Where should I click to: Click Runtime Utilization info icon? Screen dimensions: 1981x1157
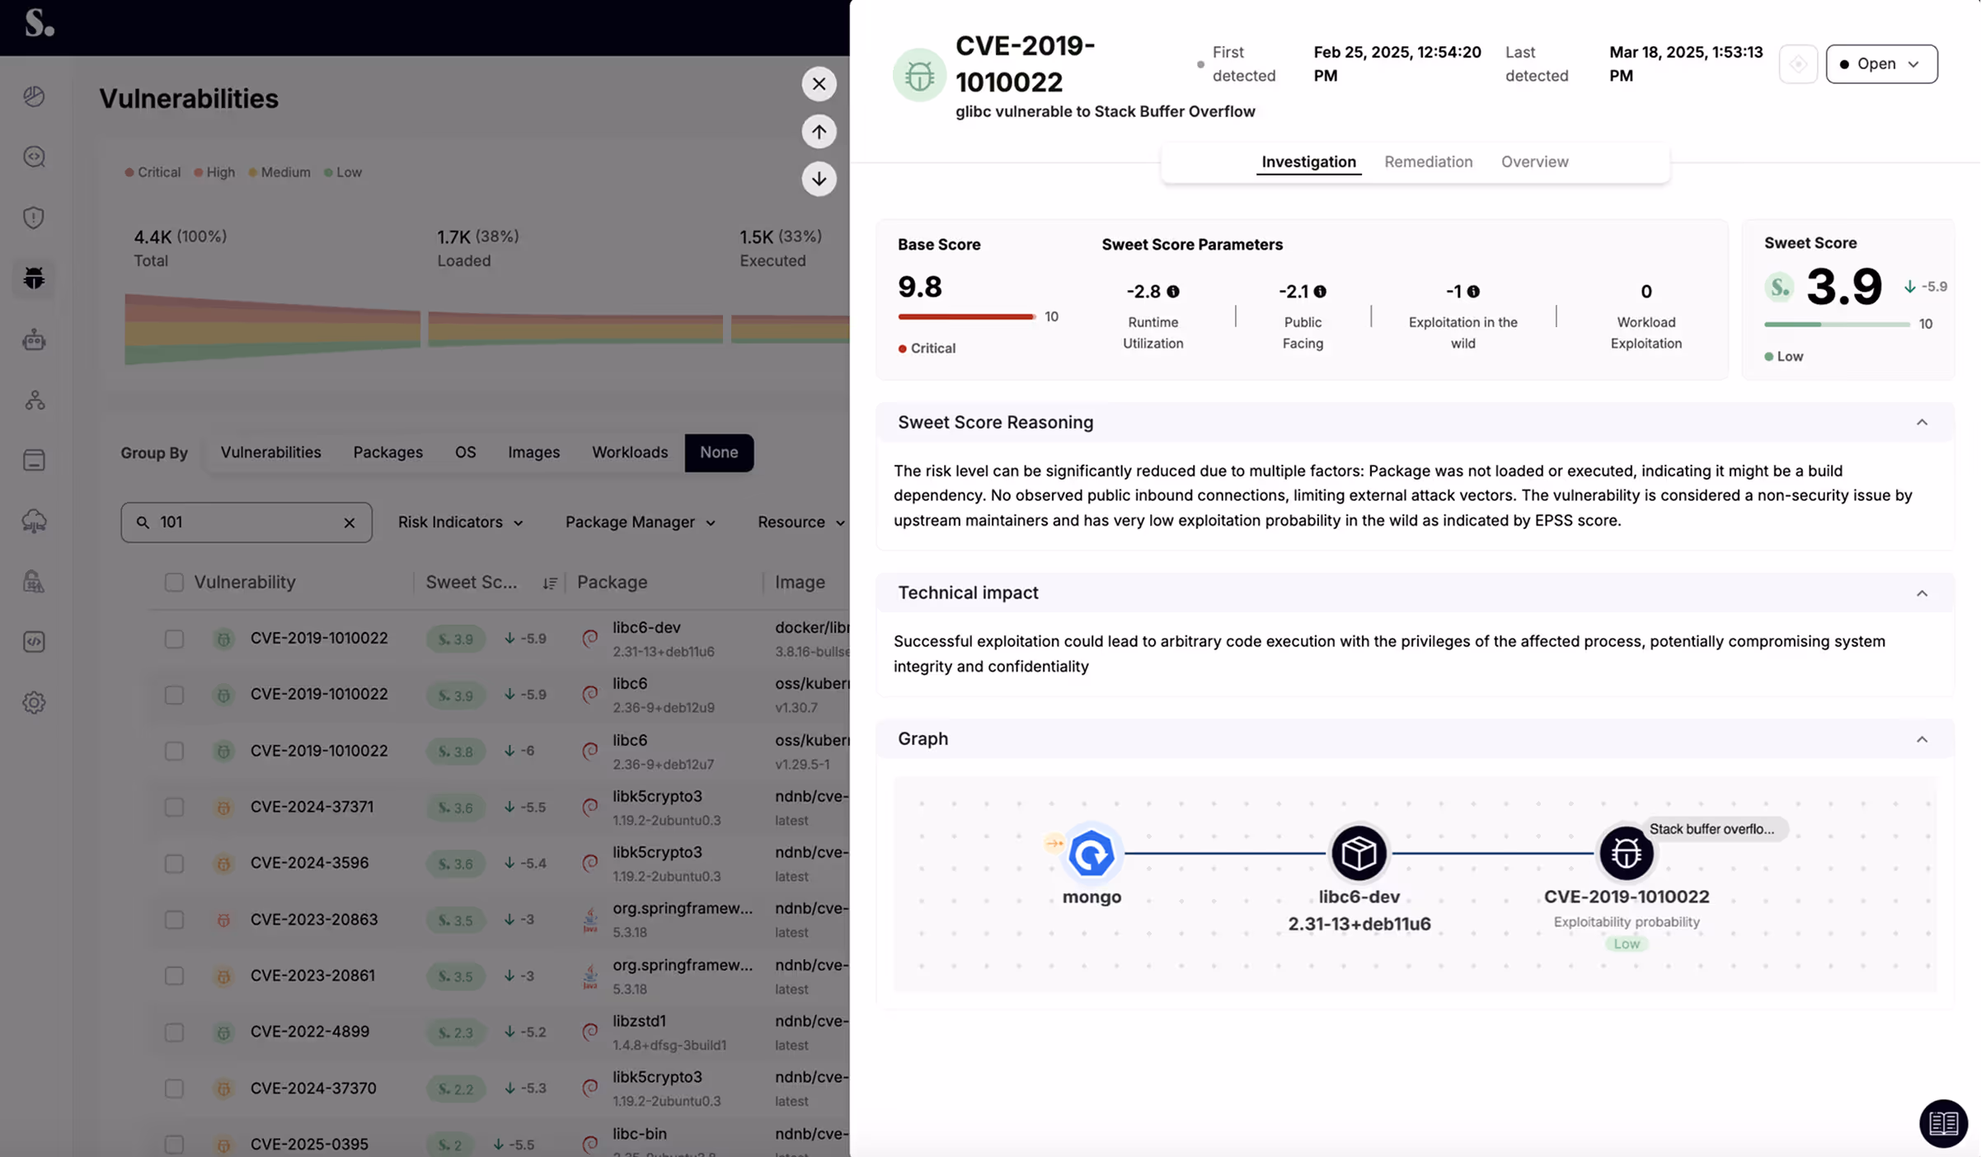pos(1173,292)
